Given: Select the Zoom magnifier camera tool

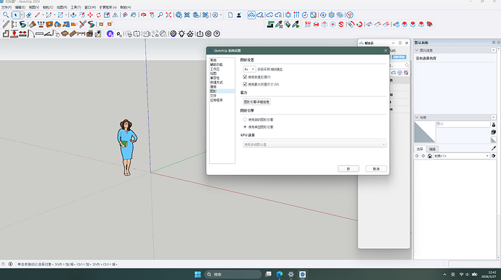Looking at the screenshot, I should pyautogui.click(x=160, y=15).
